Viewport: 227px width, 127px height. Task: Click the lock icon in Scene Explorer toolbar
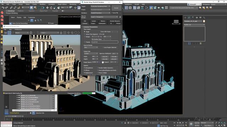pyautogui.click(x=35, y=20)
